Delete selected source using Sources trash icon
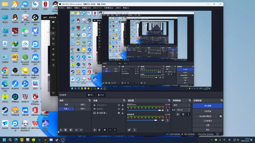255x143 pixels. coord(99,130)
